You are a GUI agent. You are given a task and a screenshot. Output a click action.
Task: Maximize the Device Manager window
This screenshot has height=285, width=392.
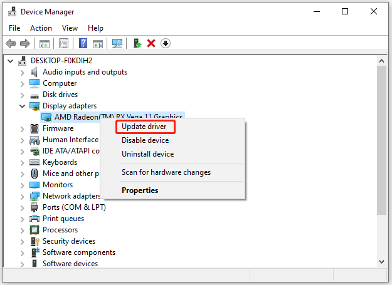coord(345,11)
